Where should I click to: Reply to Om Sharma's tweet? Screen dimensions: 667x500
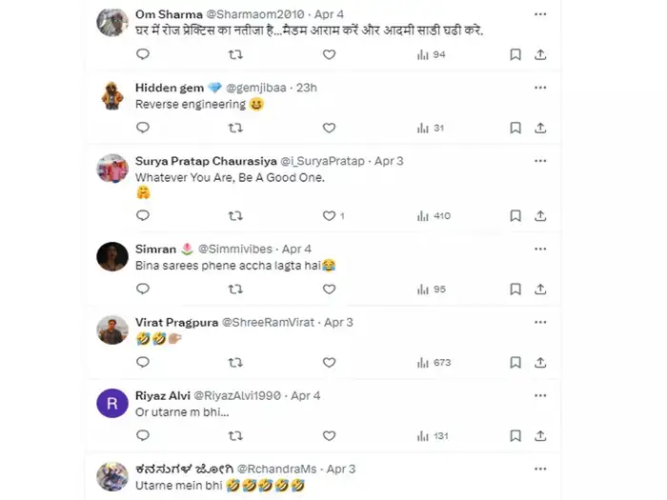pos(143,54)
